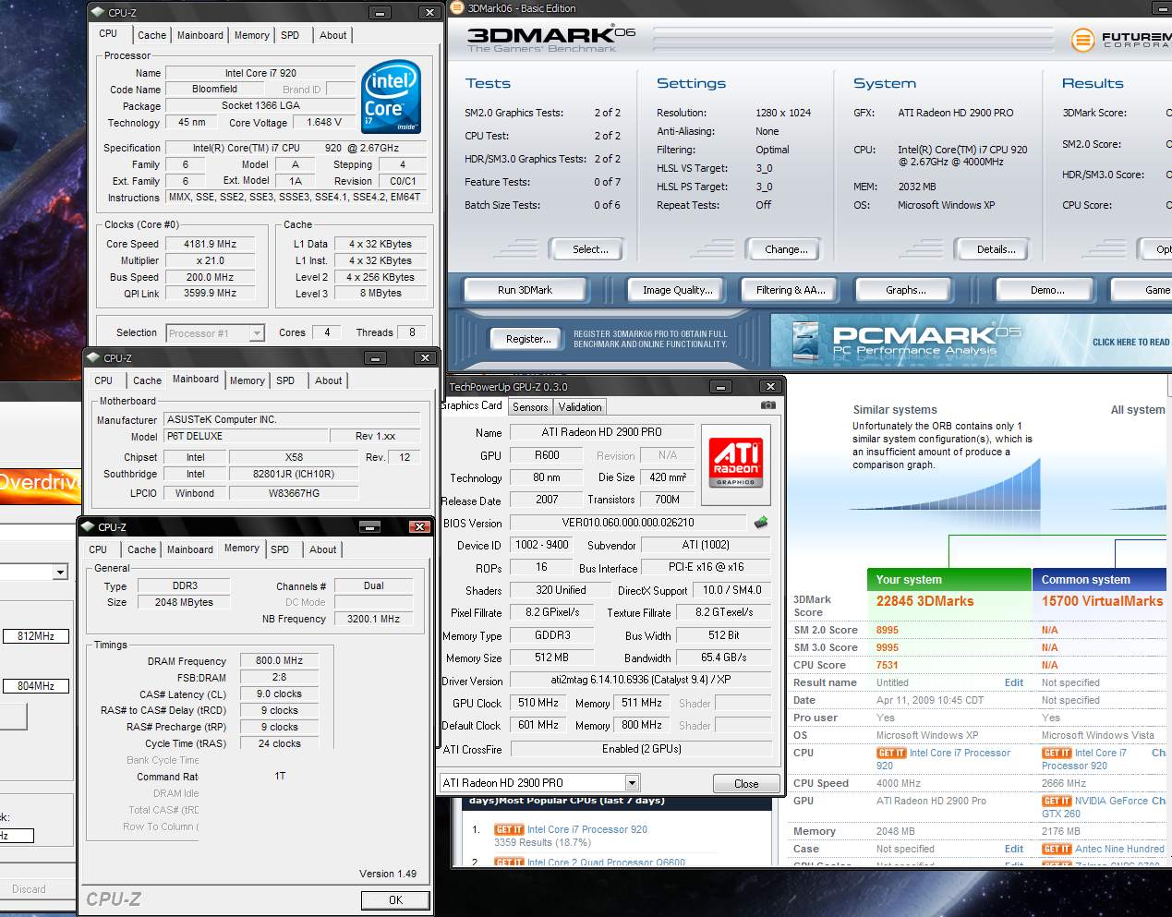Image resolution: width=1172 pixels, height=917 pixels.
Task: Click the 3DMark06 window title icon
Action: [457, 8]
